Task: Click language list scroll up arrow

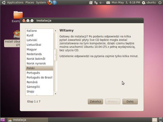Action: click(55, 30)
